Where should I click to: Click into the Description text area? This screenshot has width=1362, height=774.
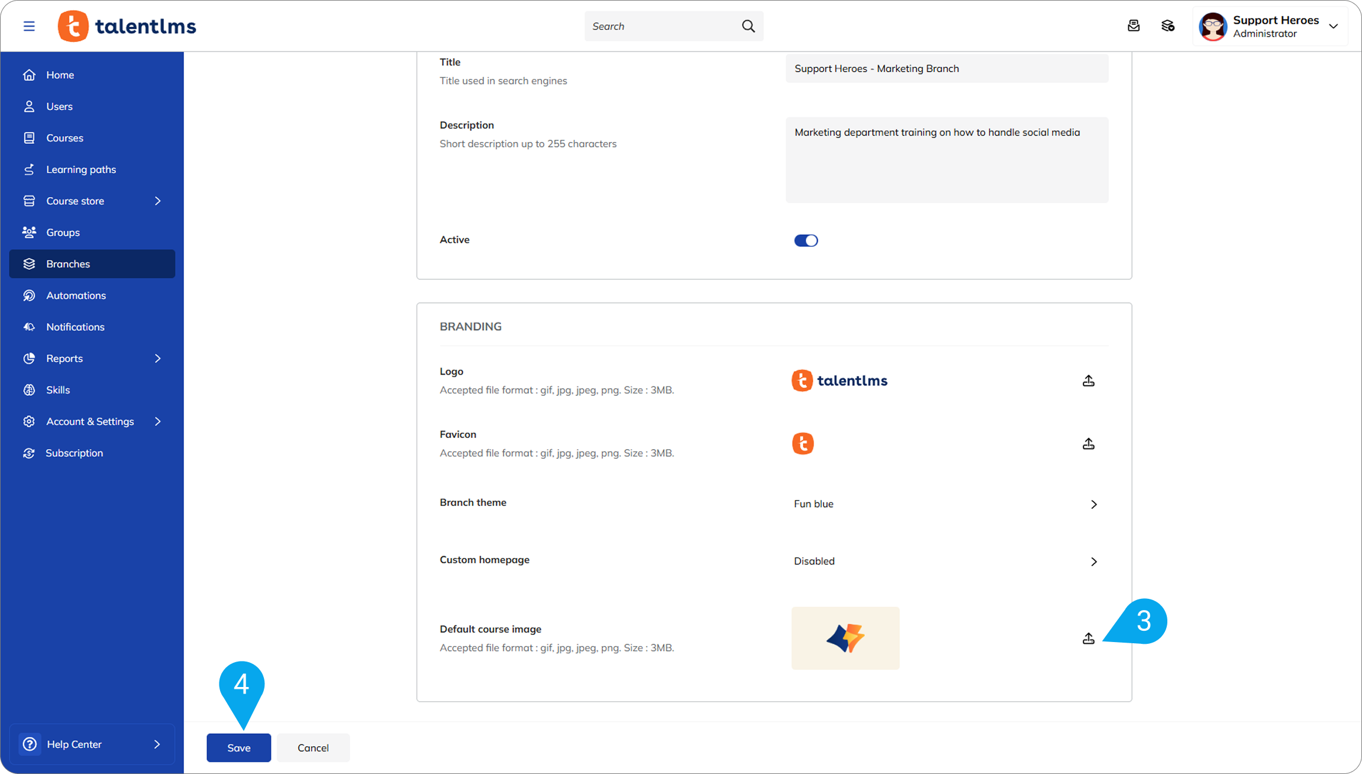point(947,160)
